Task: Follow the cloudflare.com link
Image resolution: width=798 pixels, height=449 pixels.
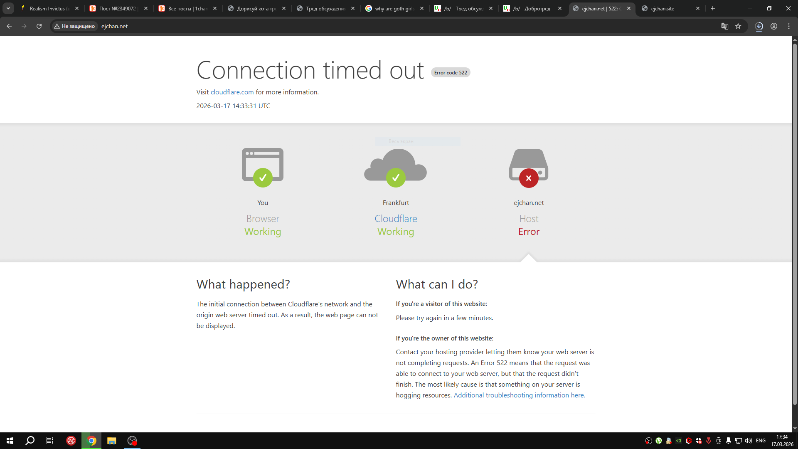Action: tap(232, 92)
